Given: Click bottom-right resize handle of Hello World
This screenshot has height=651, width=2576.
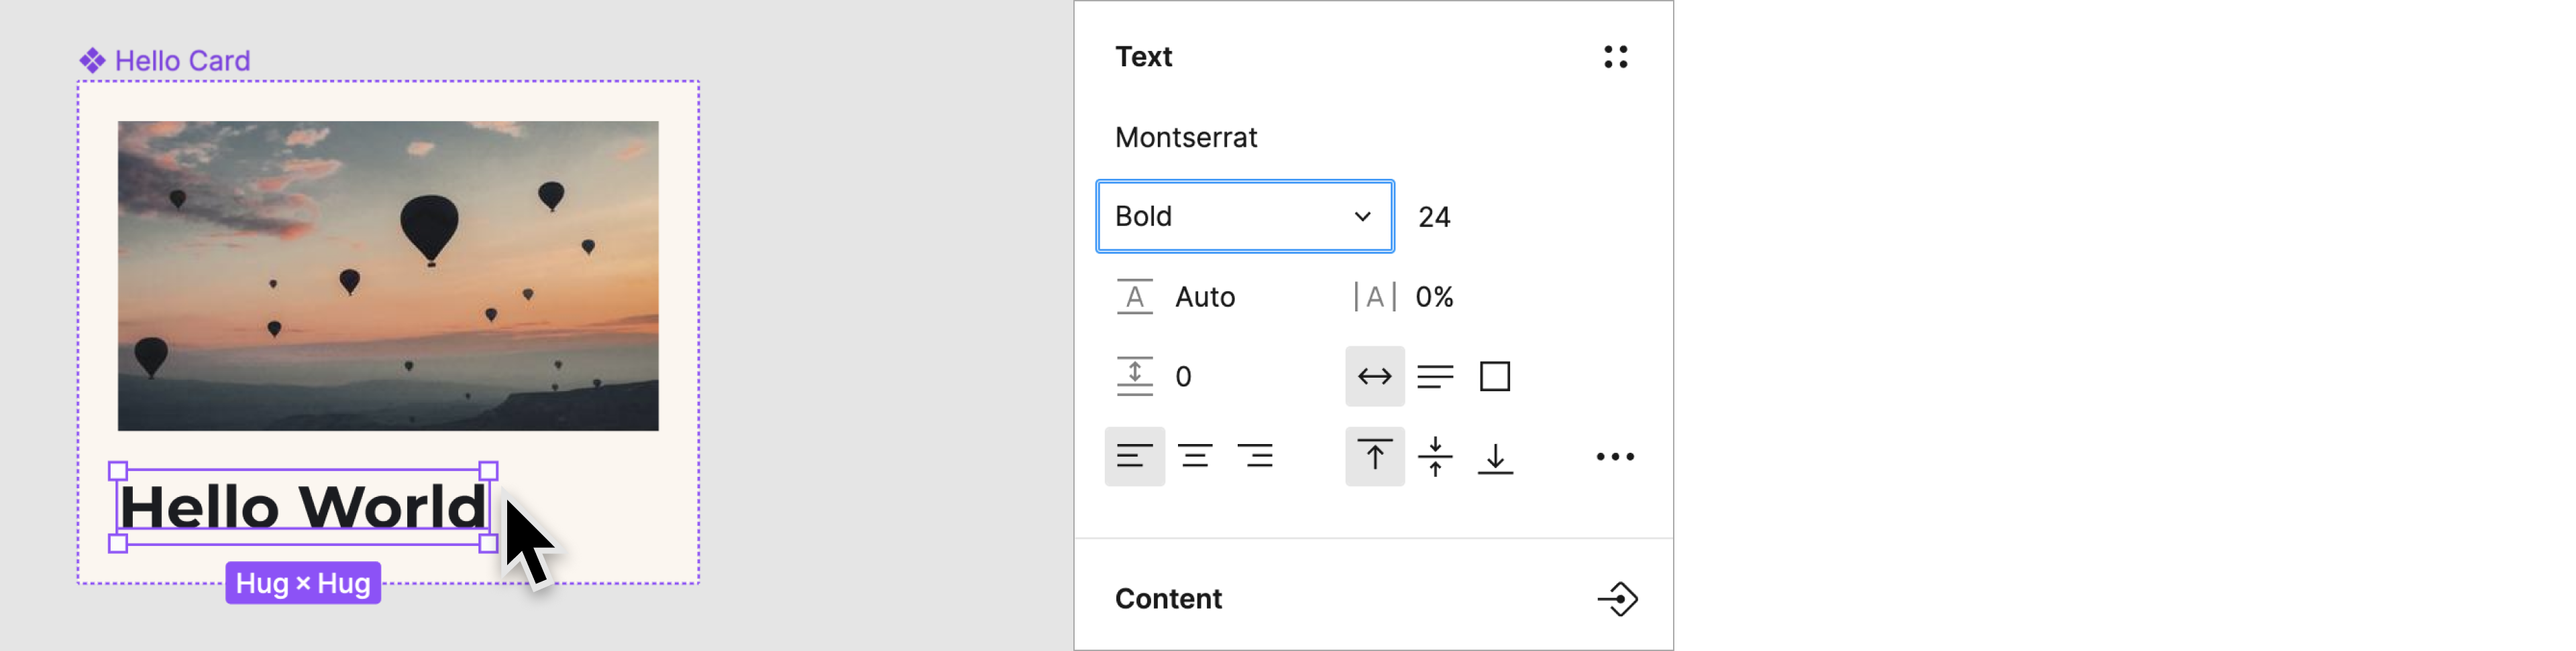Looking at the screenshot, I should (488, 544).
